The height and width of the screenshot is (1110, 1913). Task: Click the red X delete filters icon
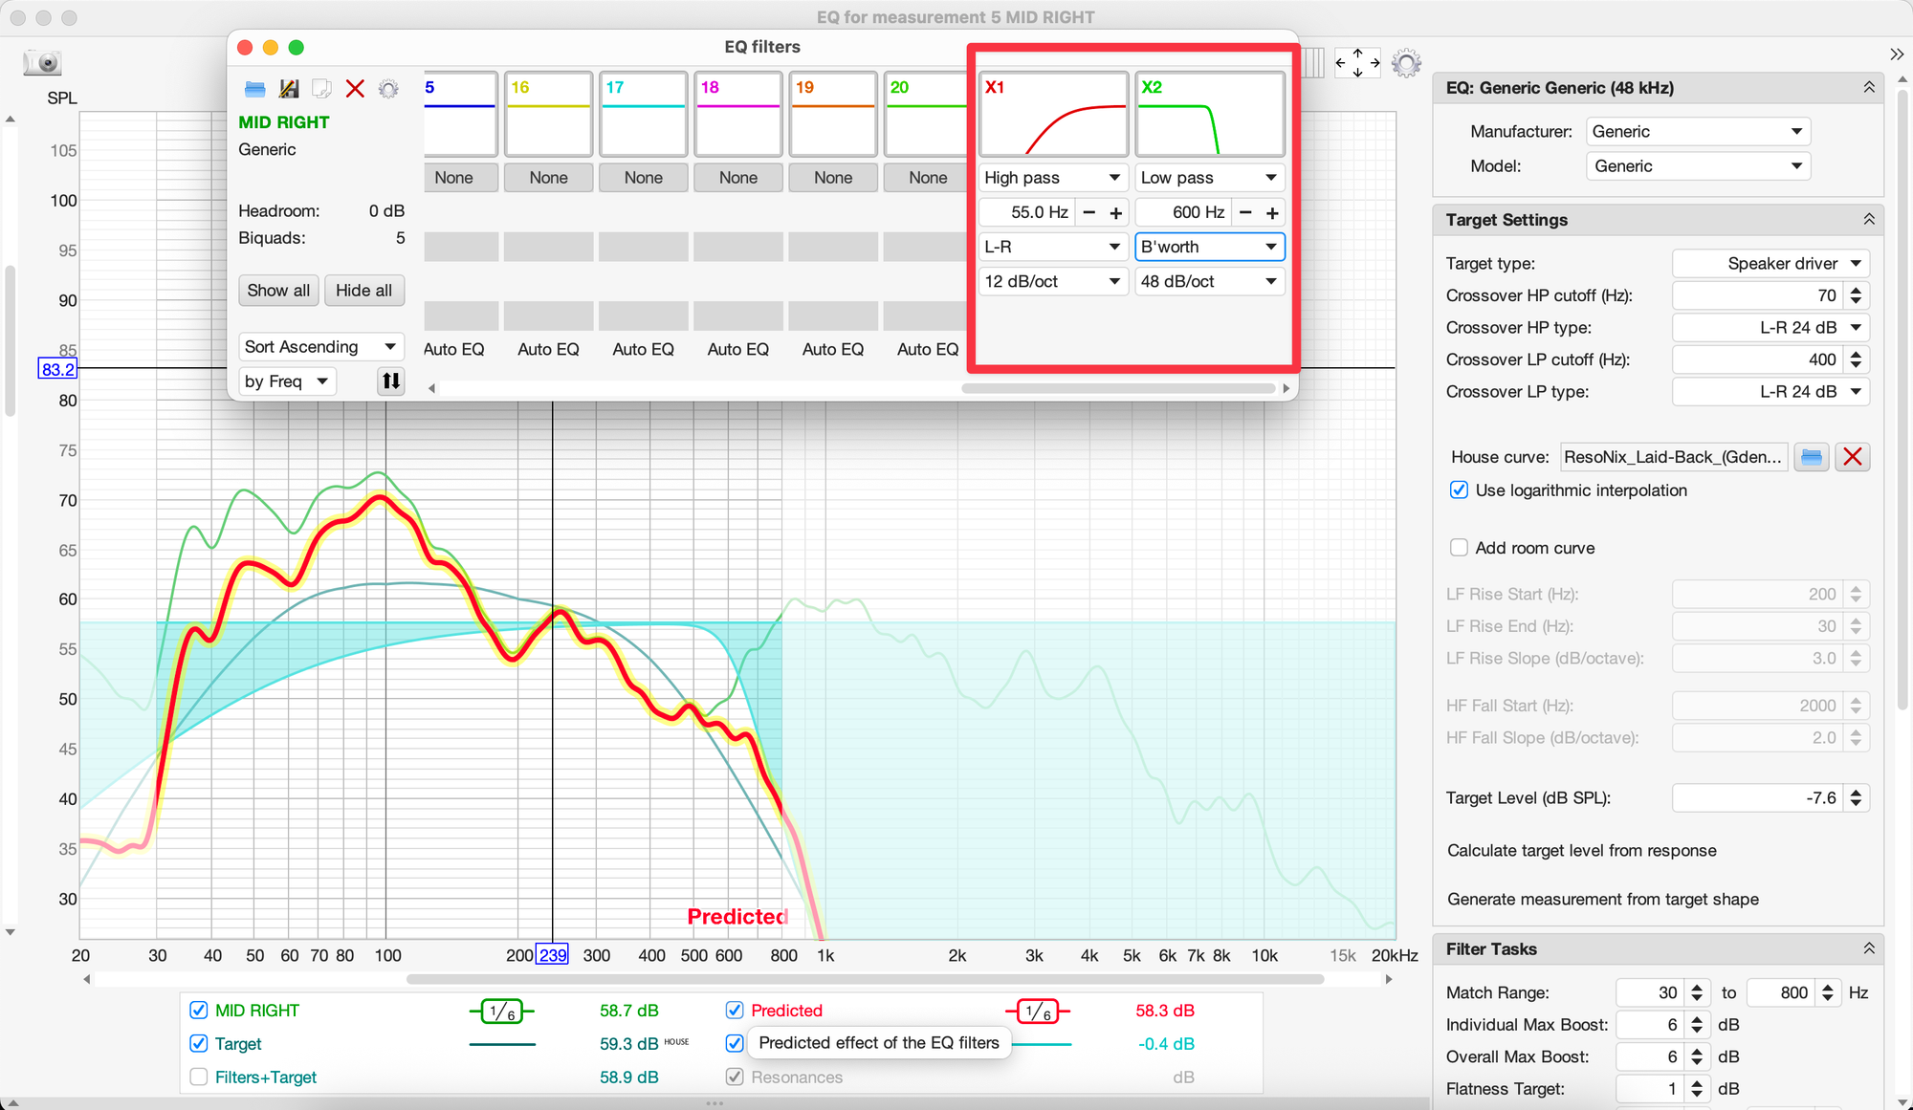pos(355,89)
